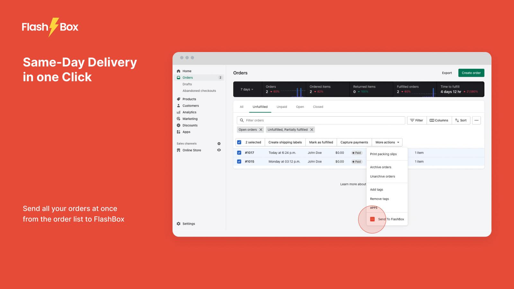Switch to the Closed orders tab
Viewport: 514px width, 289px height.
(x=318, y=107)
